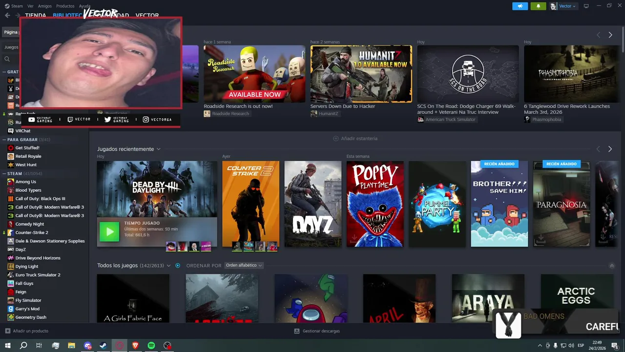Select Euro Truck Simulator 2 in sidebar
Image resolution: width=625 pixels, height=352 pixels.
(38, 275)
